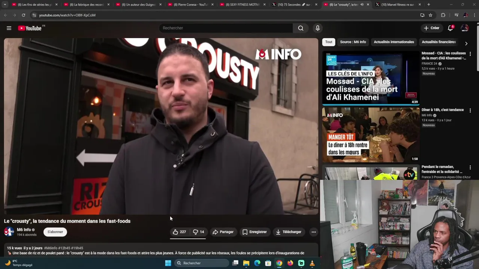Viewport: 479px width, 269px height.
Task: Reload the page in Chrome
Action: click(x=23, y=15)
